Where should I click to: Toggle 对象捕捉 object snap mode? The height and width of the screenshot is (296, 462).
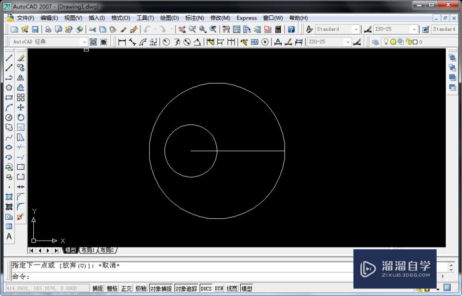pyautogui.click(x=161, y=289)
